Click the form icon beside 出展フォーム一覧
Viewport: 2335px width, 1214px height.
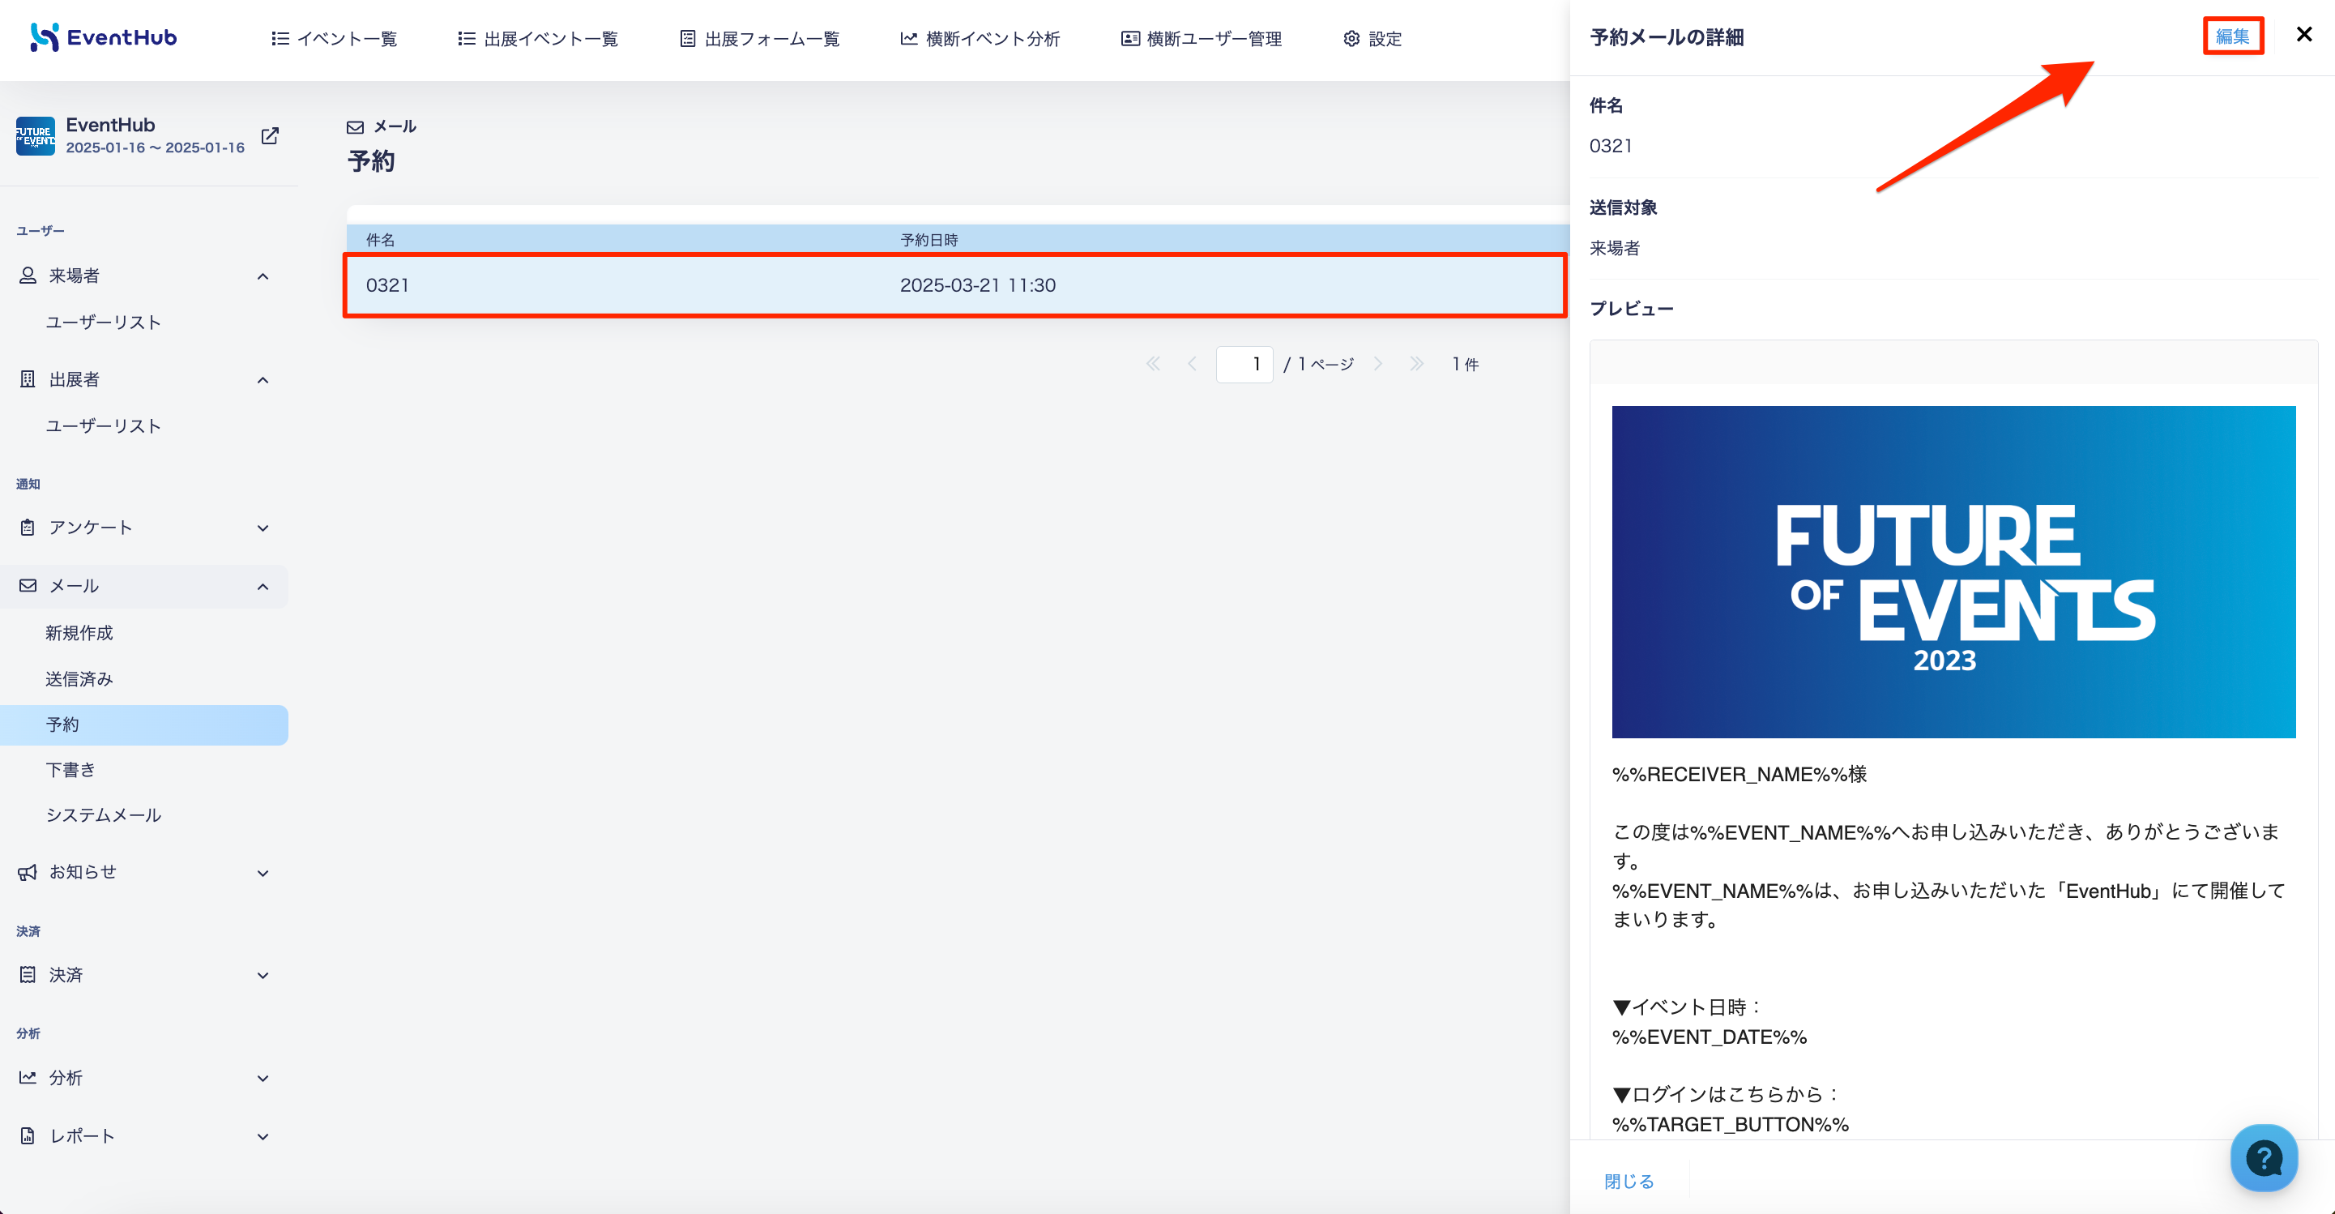(x=688, y=39)
